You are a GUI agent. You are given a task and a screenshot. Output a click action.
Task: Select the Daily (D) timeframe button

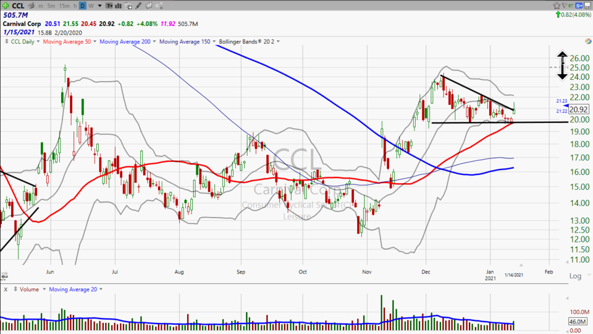tap(82, 6)
